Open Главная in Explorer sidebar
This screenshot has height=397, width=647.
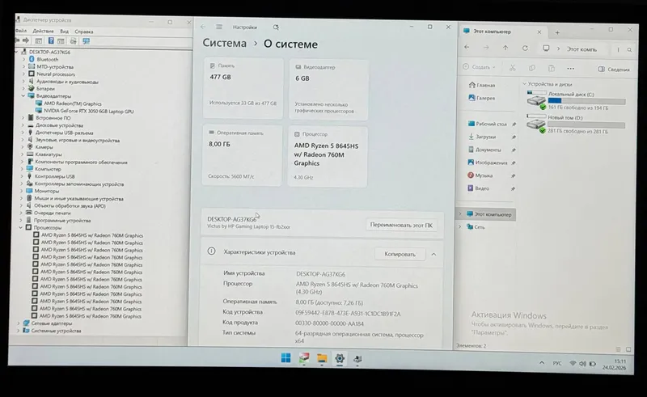[x=481, y=85]
